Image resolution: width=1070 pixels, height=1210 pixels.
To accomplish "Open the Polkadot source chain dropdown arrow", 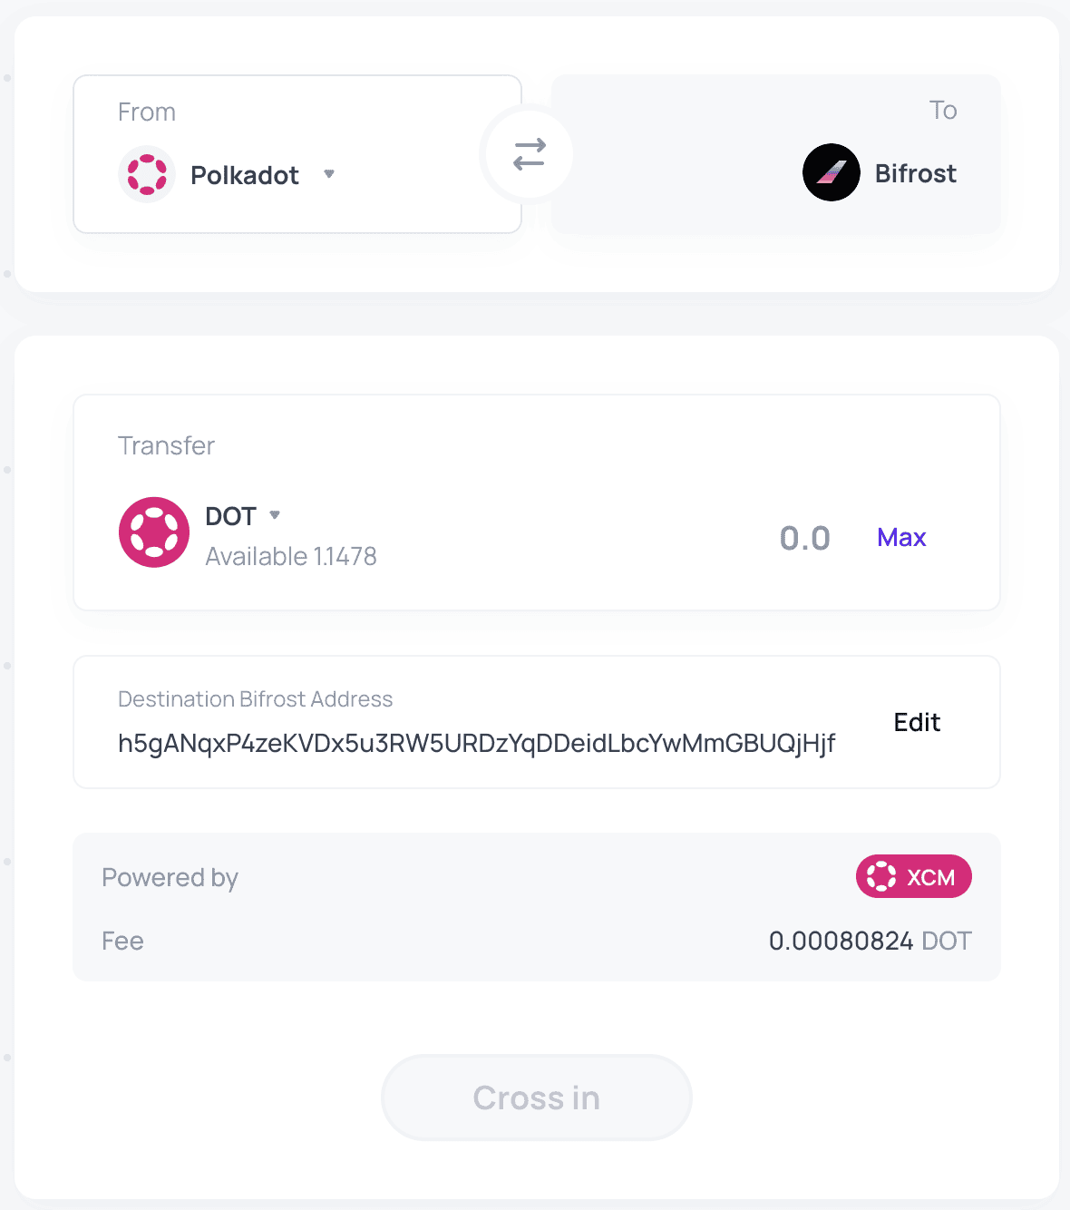I will coord(329,174).
